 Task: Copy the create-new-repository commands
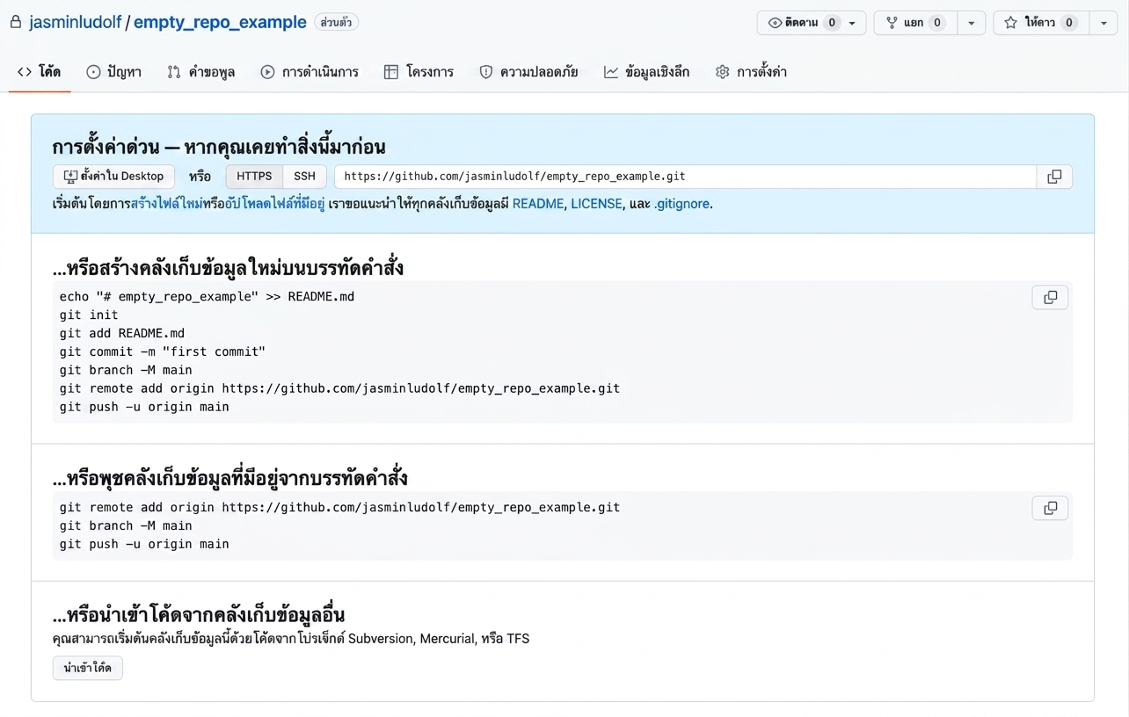click(x=1050, y=297)
